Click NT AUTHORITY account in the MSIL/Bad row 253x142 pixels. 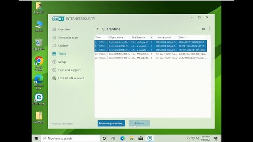coord(166,58)
